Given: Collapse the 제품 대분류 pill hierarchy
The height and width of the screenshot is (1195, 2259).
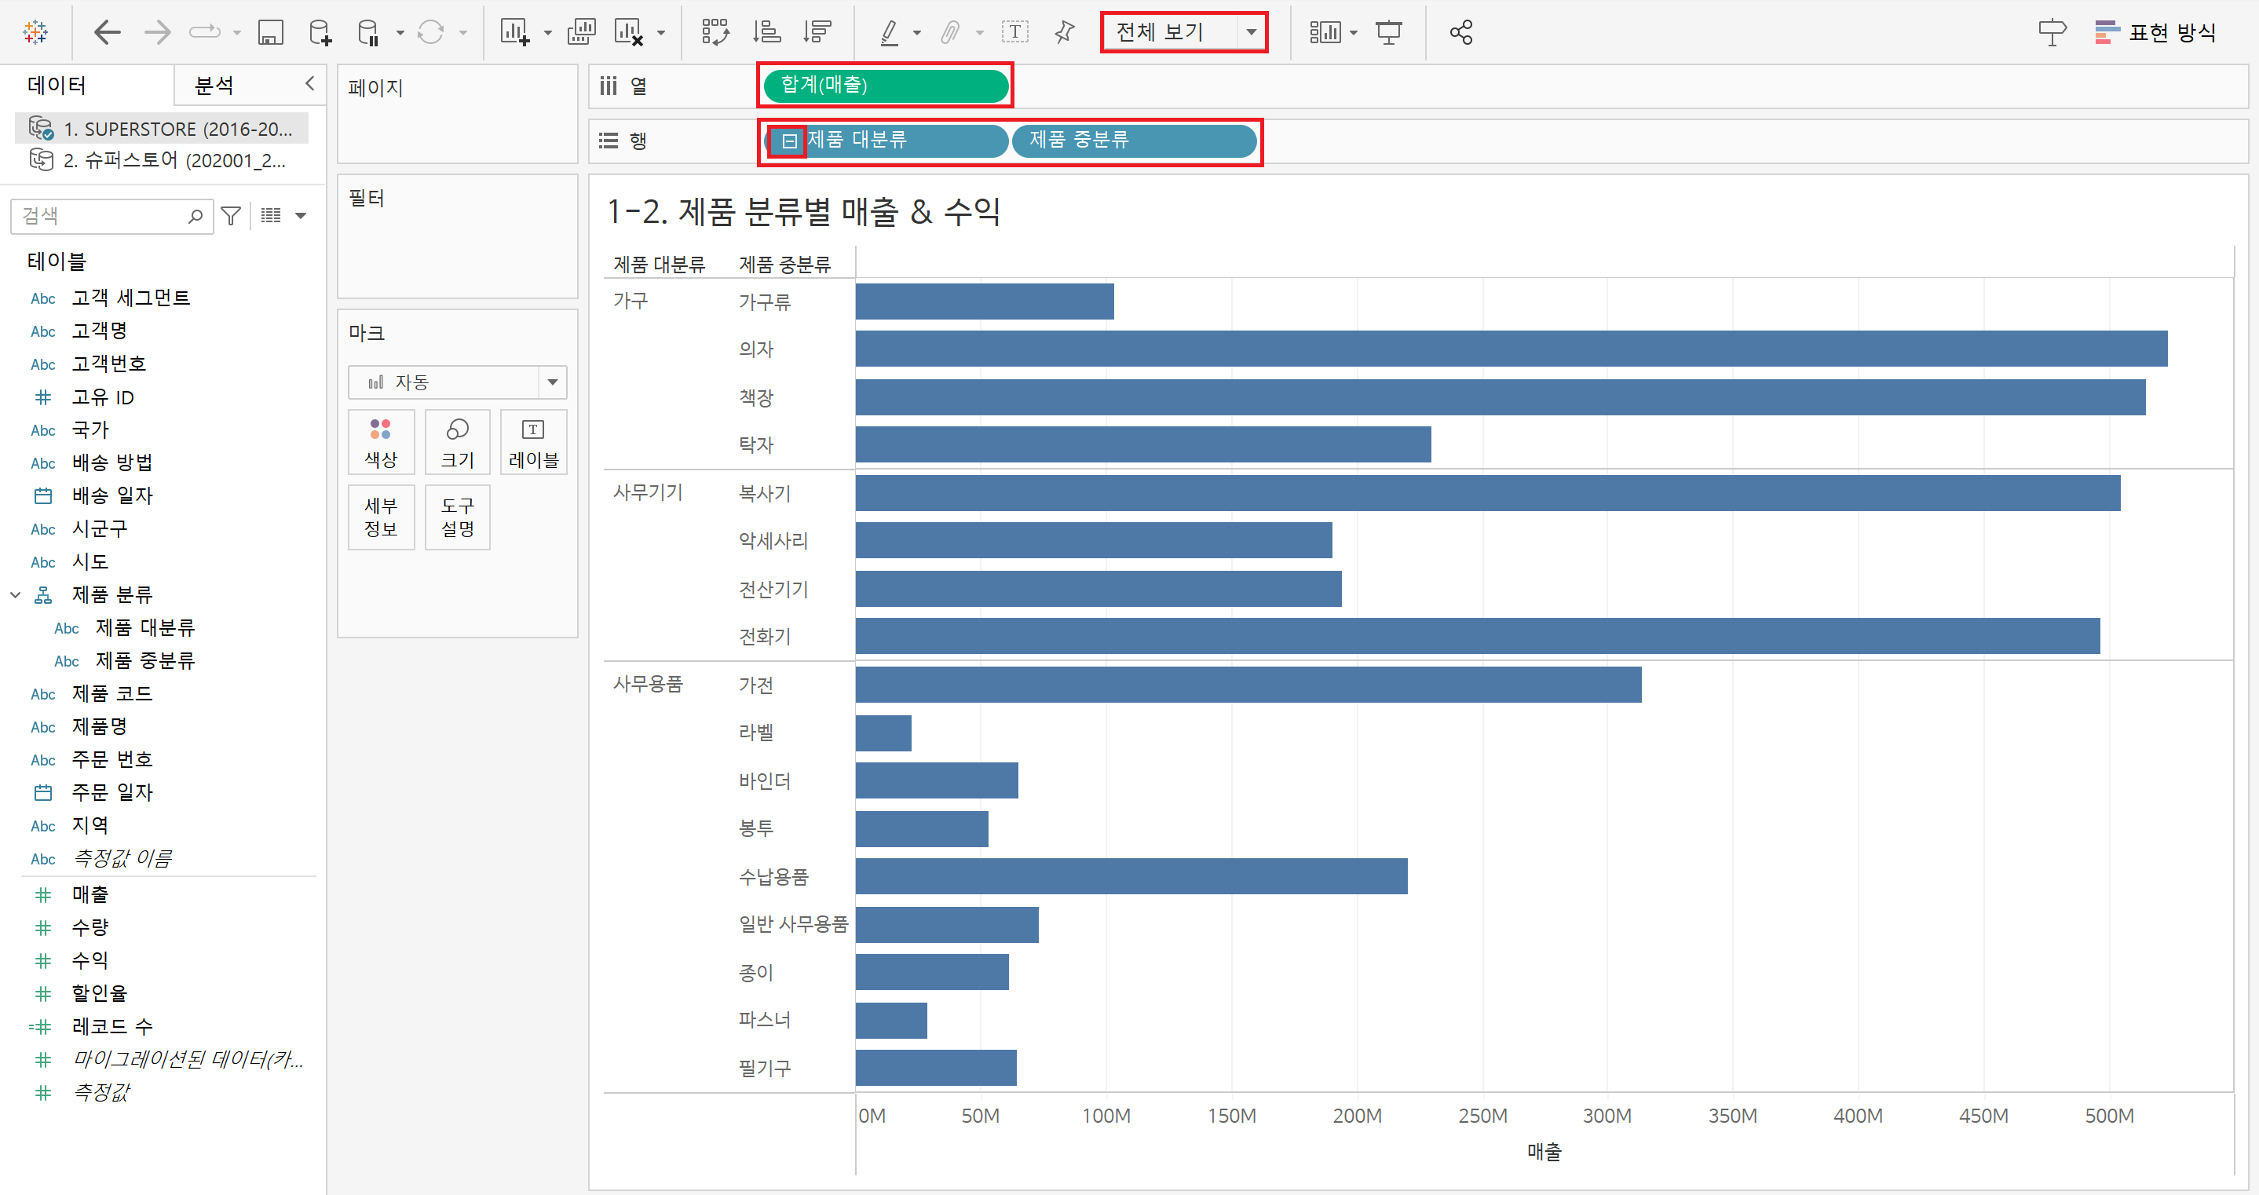Looking at the screenshot, I should coord(789,141).
